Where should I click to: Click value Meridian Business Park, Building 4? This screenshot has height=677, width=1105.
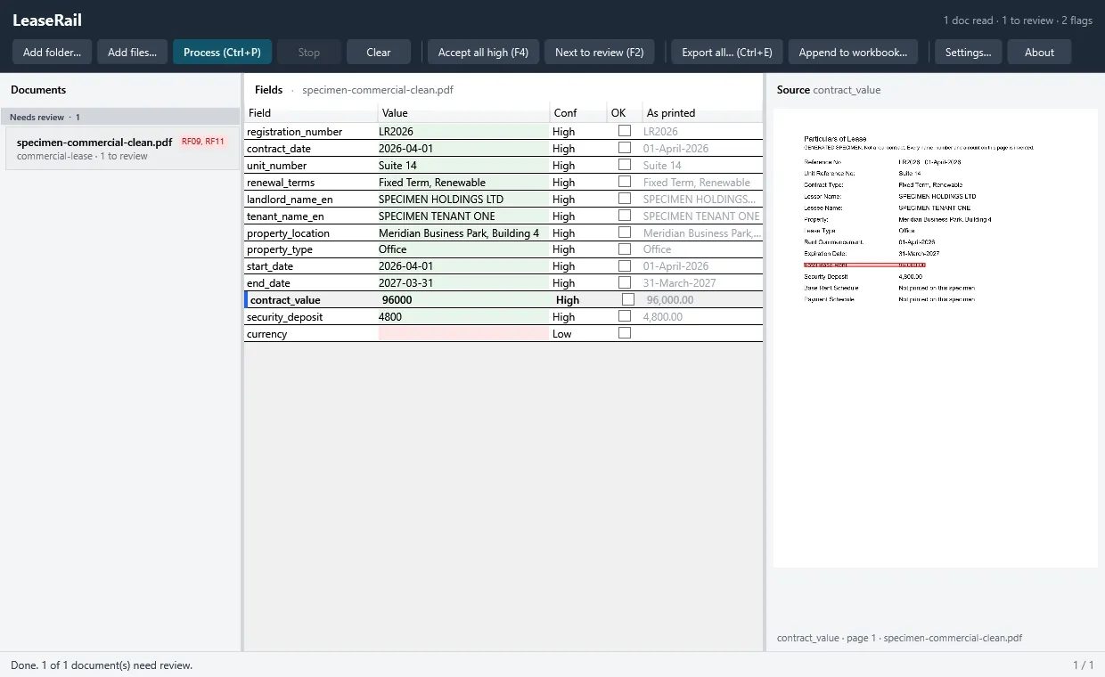coord(459,232)
